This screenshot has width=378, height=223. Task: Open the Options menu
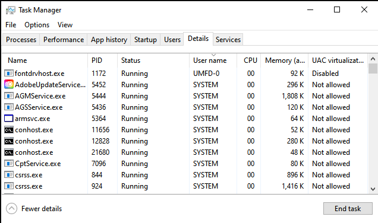(x=37, y=25)
